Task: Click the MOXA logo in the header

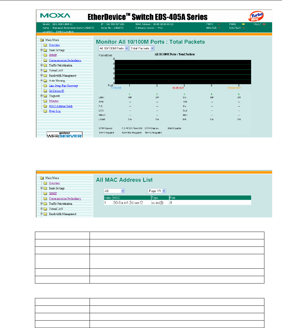Action: pyautogui.click(x=55, y=16)
